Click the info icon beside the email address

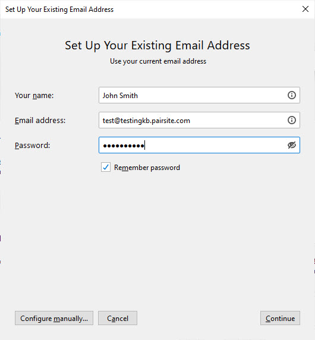coord(292,120)
